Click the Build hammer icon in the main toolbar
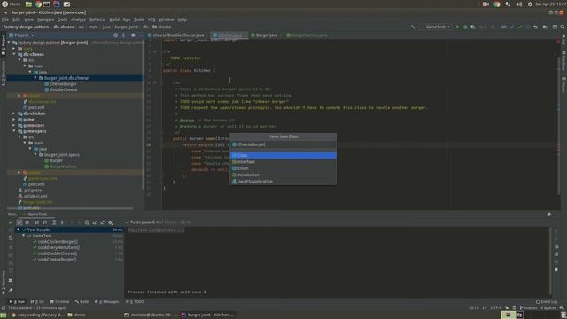Screen dimensions: 567x319 pos(413,27)
